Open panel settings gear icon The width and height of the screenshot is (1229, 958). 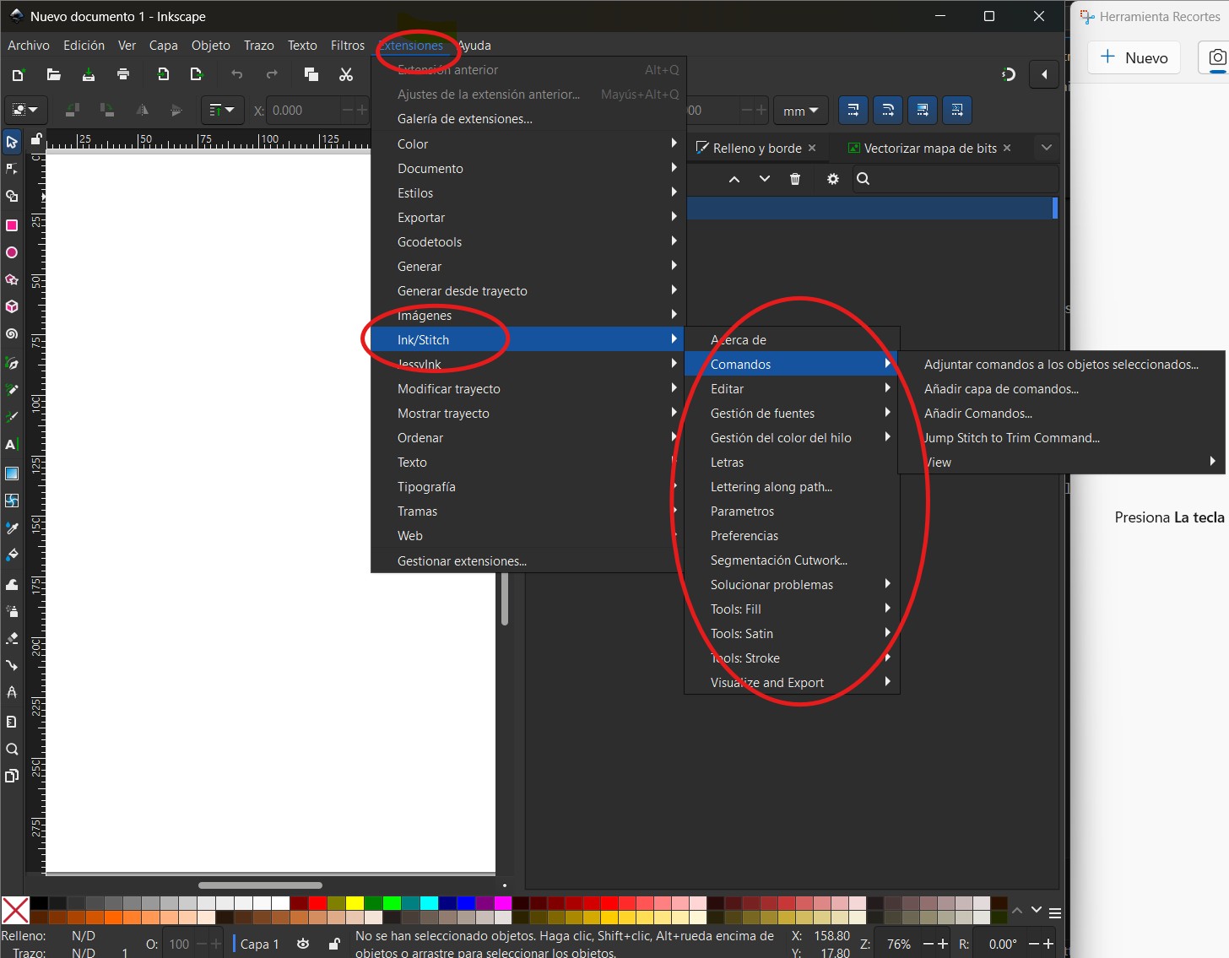coord(833,179)
